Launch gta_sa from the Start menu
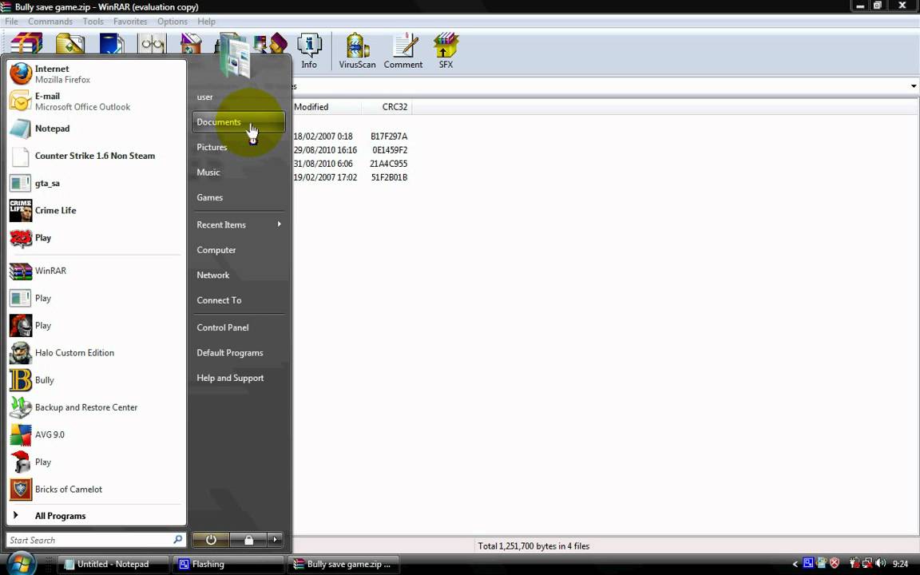 pos(96,183)
